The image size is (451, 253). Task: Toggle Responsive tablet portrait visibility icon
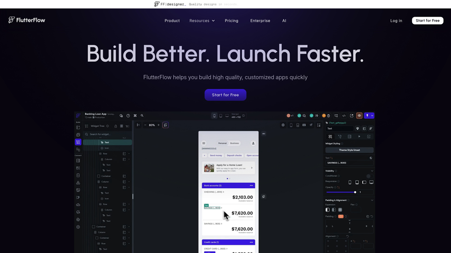pos(357,182)
